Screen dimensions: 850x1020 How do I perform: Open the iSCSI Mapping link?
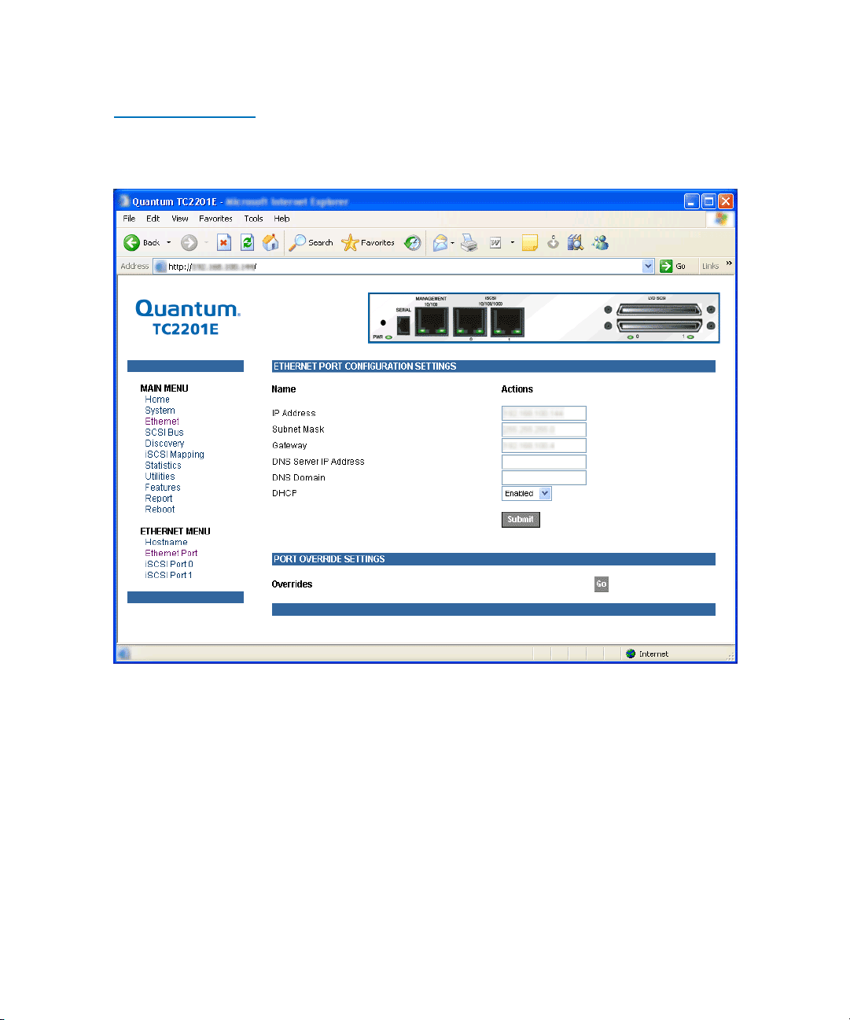[x=175, y=455]
